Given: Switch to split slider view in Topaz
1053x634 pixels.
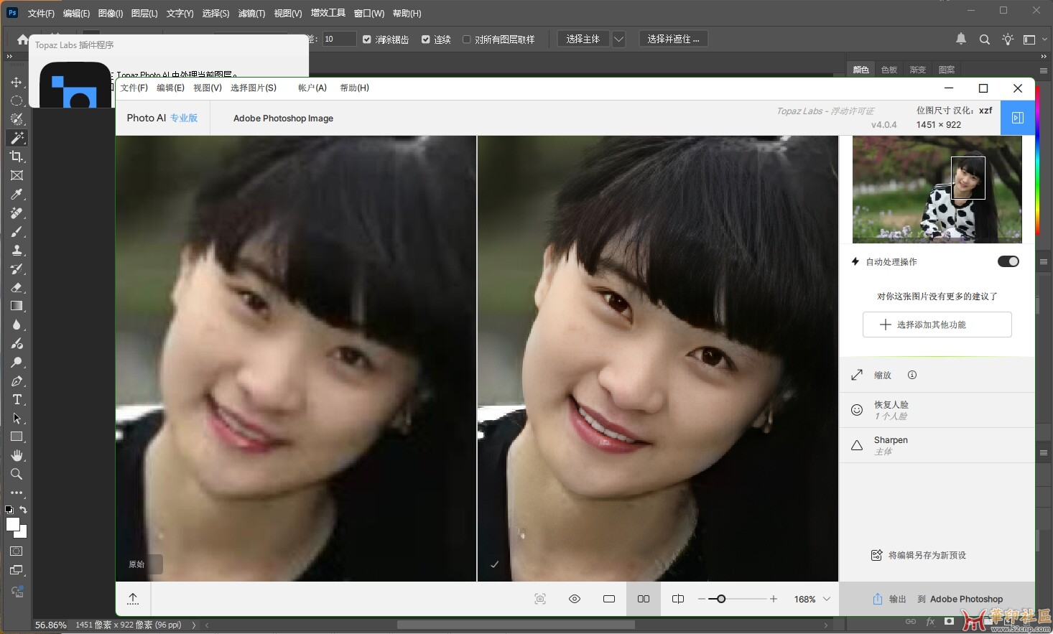Looking at the screenshot, I should [x=678, y=599].
